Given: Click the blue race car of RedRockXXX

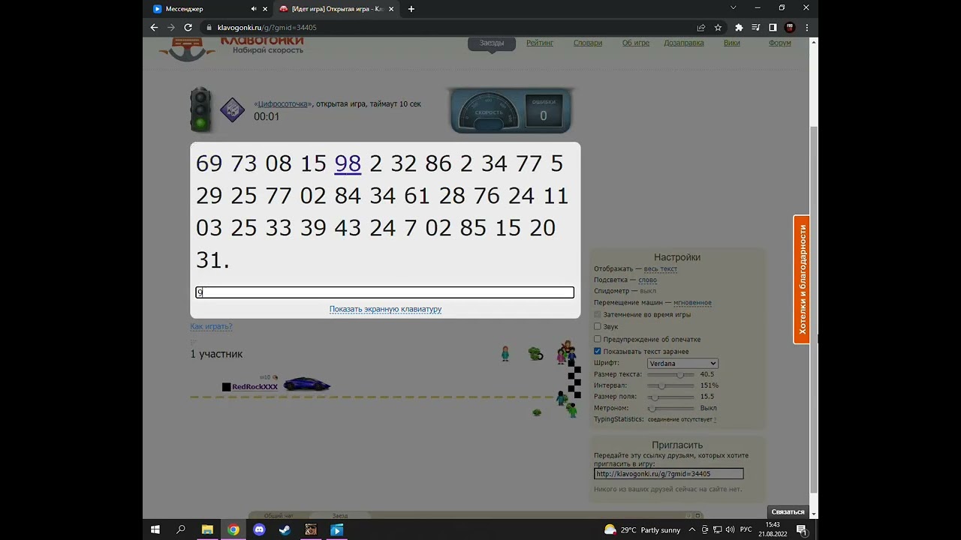Looking at the screenshot, I should tap(306, 384).
